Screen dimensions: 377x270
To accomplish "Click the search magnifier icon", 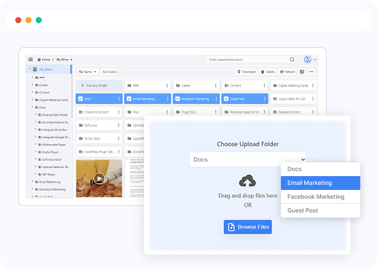I will pyautogui.click(x=292, y=60).
